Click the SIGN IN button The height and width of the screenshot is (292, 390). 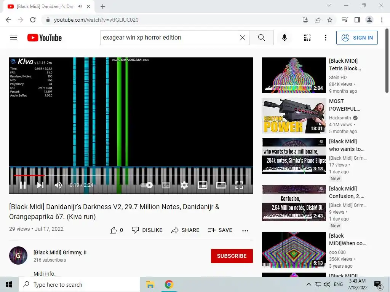pos(357,38)
